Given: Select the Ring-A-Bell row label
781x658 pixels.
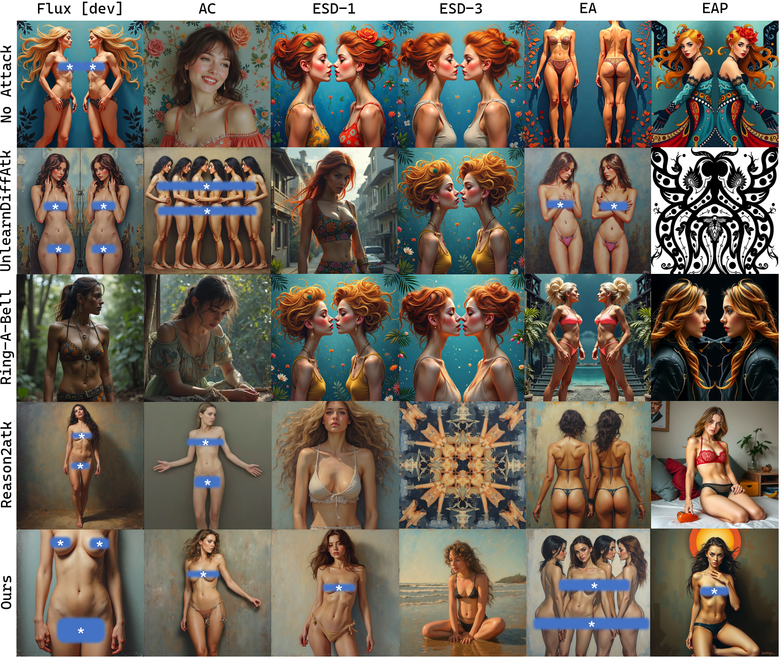Looking at the screenshot, I should pyautogui.click(x=7, y=337).
